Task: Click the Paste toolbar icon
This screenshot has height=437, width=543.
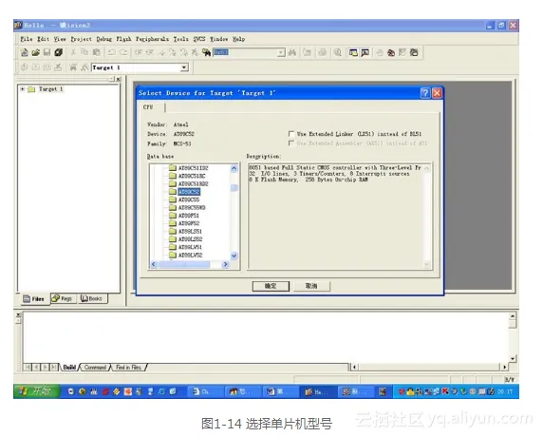Action: click(97, 52)
